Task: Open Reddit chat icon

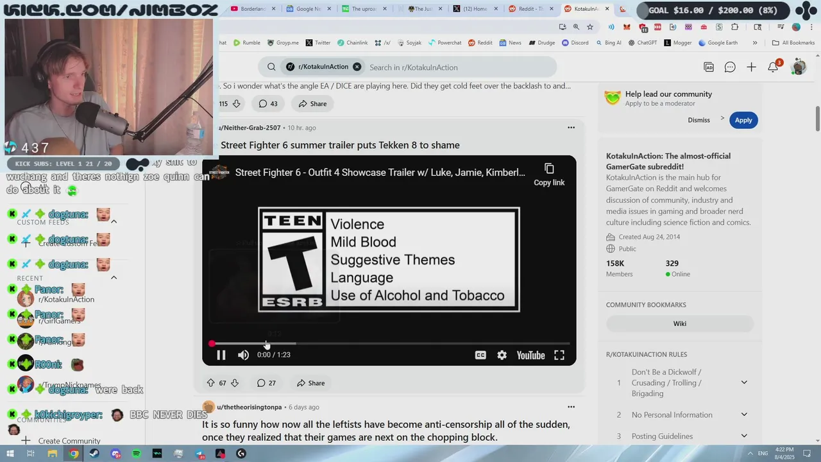Action: [730, 67]
